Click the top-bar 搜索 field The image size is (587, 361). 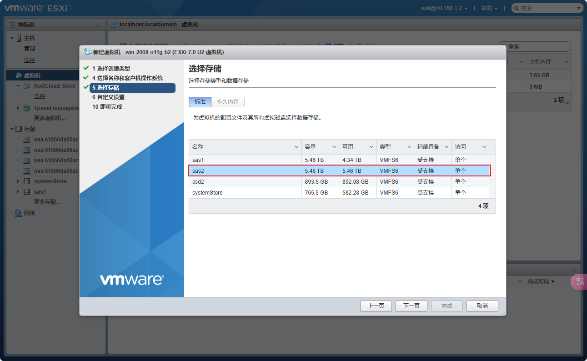click(x=547, y=8)
